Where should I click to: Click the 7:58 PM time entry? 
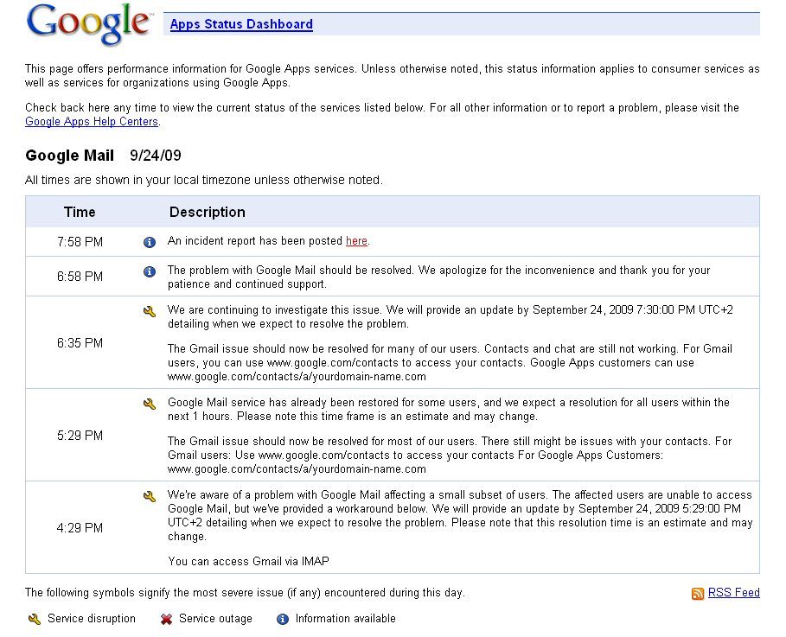[x=78, y=242]
